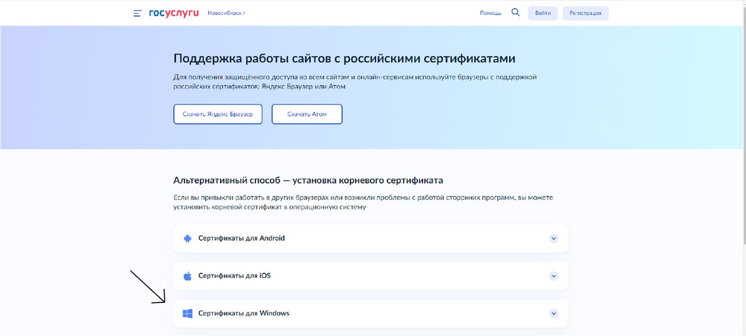The image size is (746, 336).
Task: Click the Альтернативный способ heading
Action: pos(308,181)
